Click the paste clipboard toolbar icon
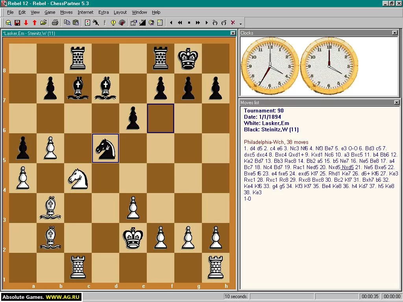This screenshot has width=403, height=302. pyautogui.click(x=76, y=22)
